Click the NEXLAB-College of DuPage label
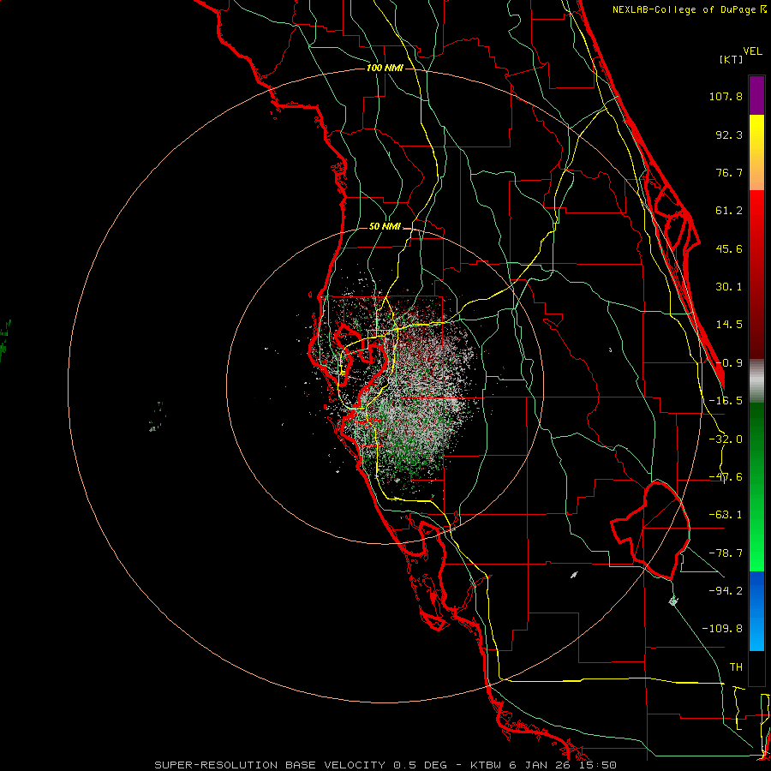Screen dimensions: 771x771 point(689,9)
